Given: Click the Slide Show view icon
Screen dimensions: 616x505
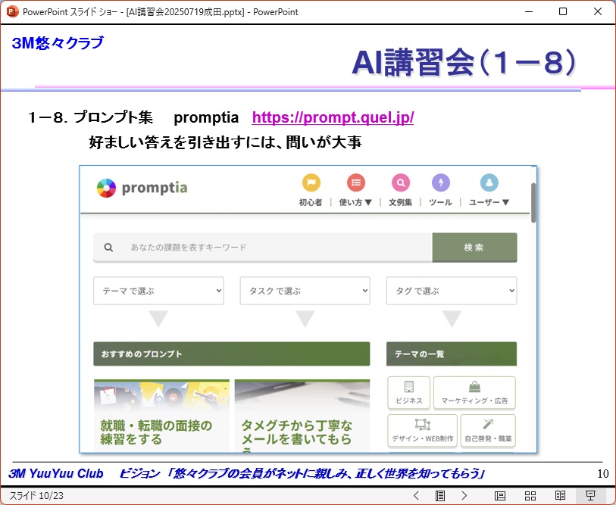Looking at the screenshot, I should (x=591, y=495).
